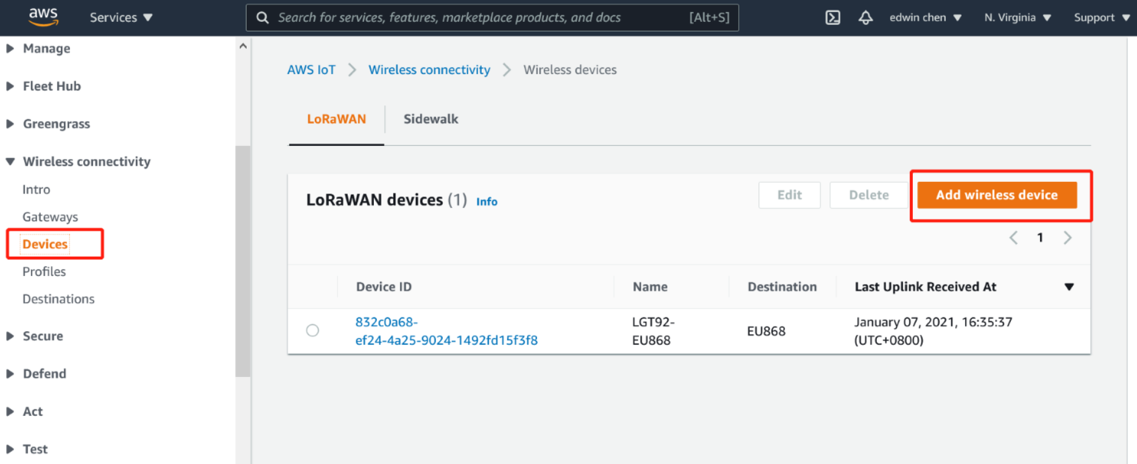Follow the AWS IoT breadcrumb link
Screen dimensions: 1137x464
pyautogui.click(x=311, y=70)
